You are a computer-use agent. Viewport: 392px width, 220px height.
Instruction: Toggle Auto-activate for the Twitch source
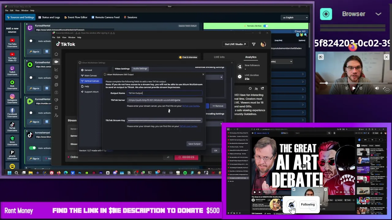pyautogui.click(x=32, y=41)
